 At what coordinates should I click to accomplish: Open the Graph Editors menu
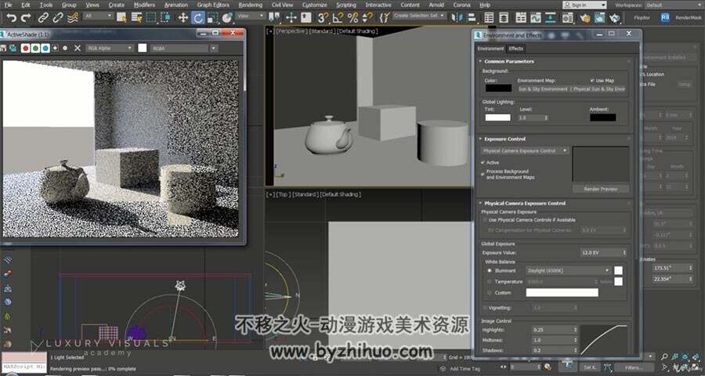point(213,5)
